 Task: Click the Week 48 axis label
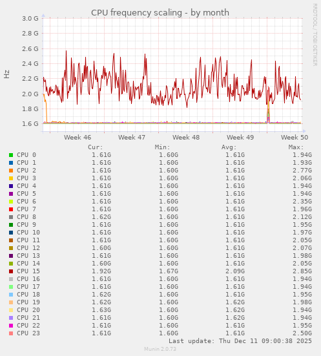(186, 138)
